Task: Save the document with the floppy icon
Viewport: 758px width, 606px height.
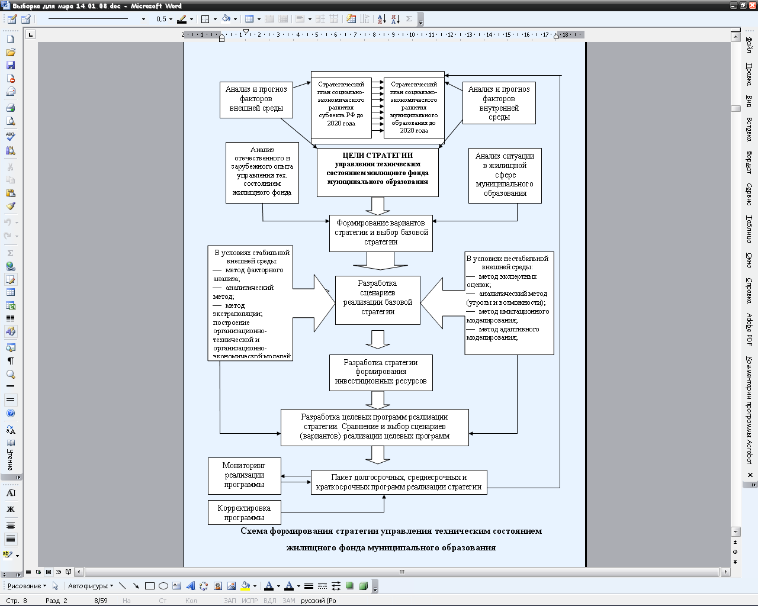Action: coord(10,65)
